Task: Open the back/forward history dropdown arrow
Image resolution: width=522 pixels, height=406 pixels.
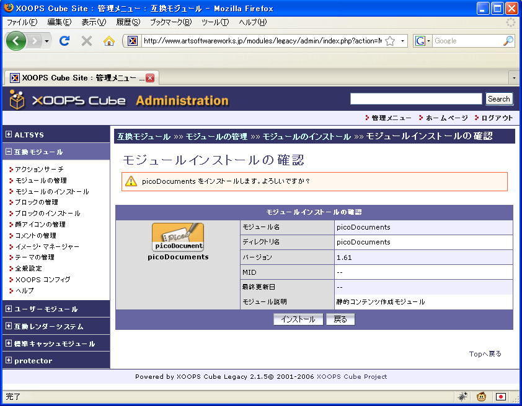Action: [46, 41]
